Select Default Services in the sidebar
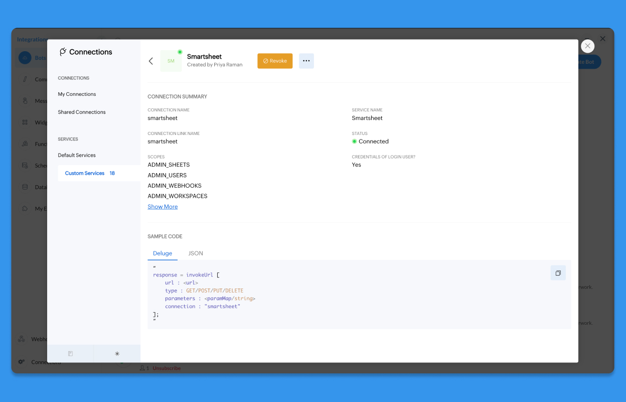 [77, 156]
